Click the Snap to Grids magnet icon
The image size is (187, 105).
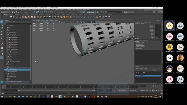44,12
